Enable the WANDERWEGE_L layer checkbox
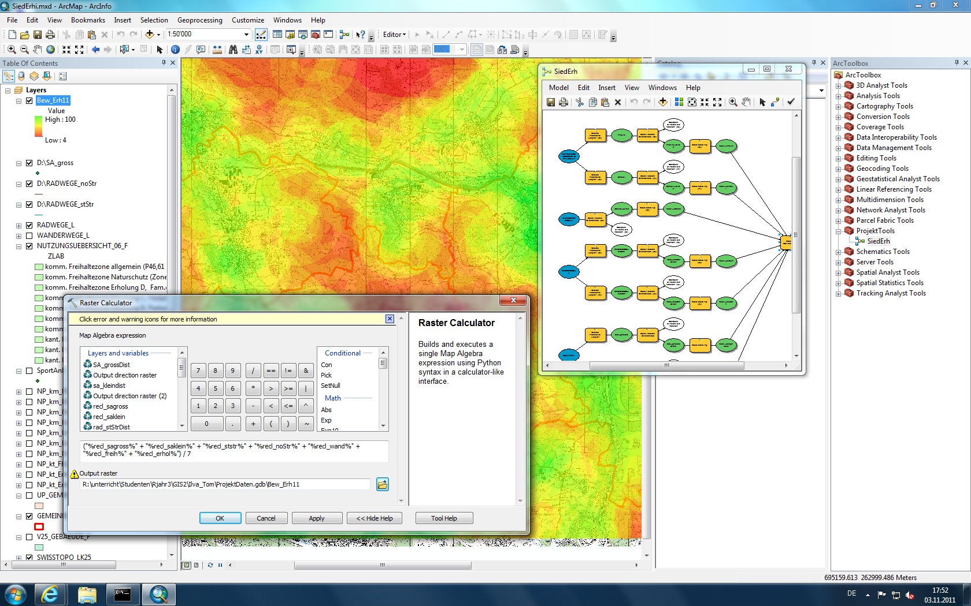Viewport: 971px width, 606px height. click(29, 235)
